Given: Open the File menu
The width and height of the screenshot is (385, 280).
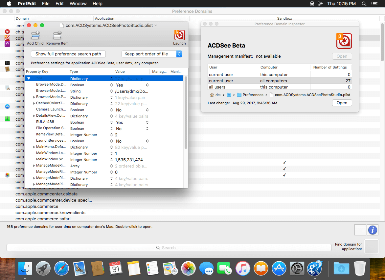Looking at the screenshot, I should click(x=46, y=4).
